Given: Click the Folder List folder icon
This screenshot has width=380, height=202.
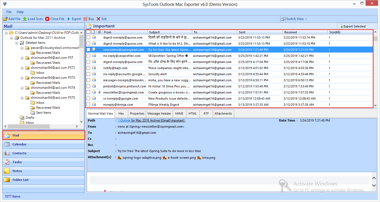Looking at the screenshot, I should click(x=7, y=180).
